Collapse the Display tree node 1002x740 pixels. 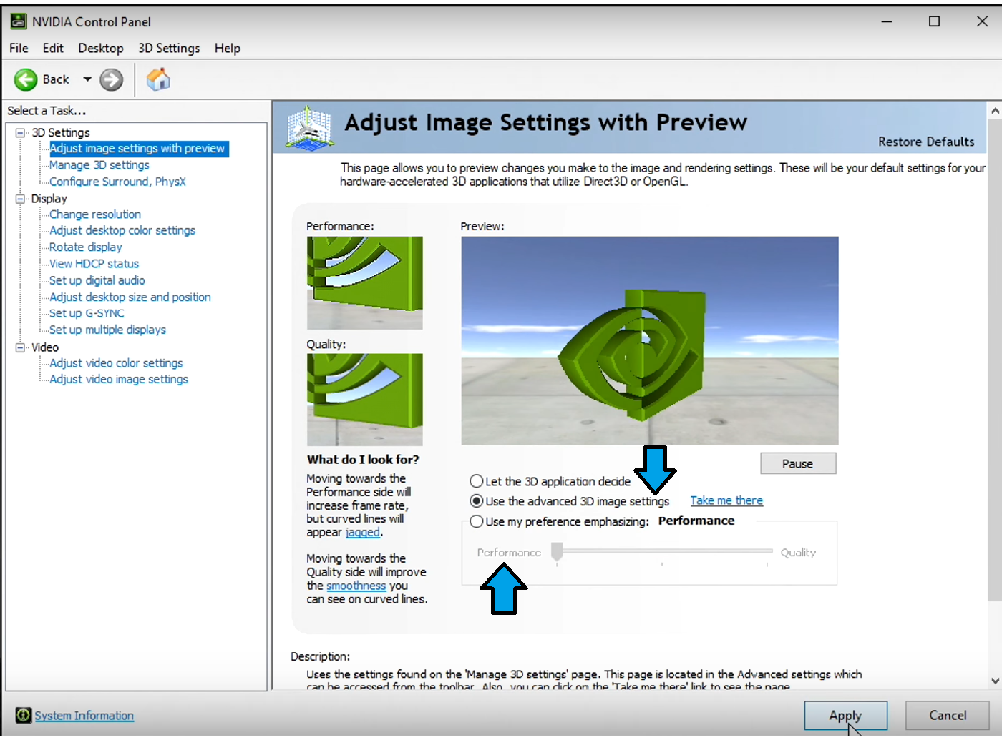point(20,199)
